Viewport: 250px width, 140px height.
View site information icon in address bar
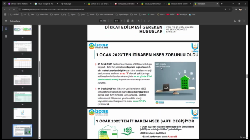(x=20, y=9)
